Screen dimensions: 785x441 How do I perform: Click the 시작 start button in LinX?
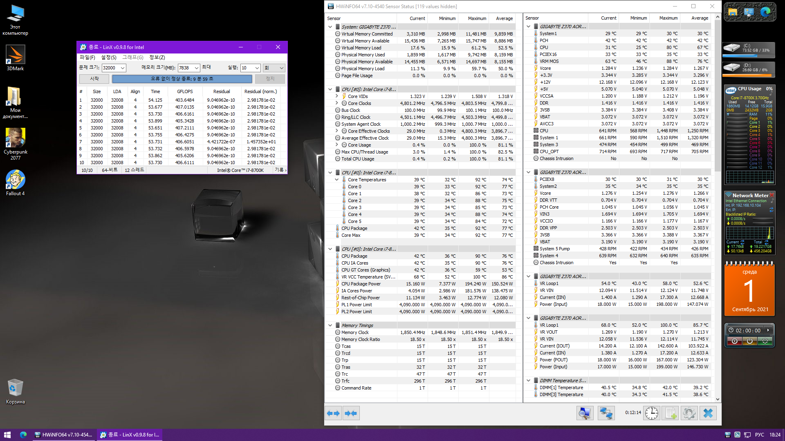[x=94, y=79]
